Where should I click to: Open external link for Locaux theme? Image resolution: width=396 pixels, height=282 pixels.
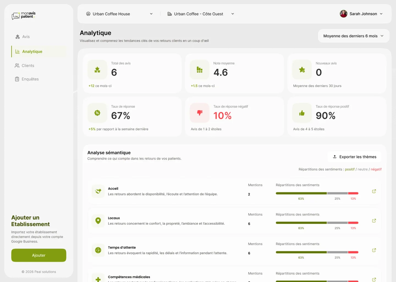click(x=374, y=221)
